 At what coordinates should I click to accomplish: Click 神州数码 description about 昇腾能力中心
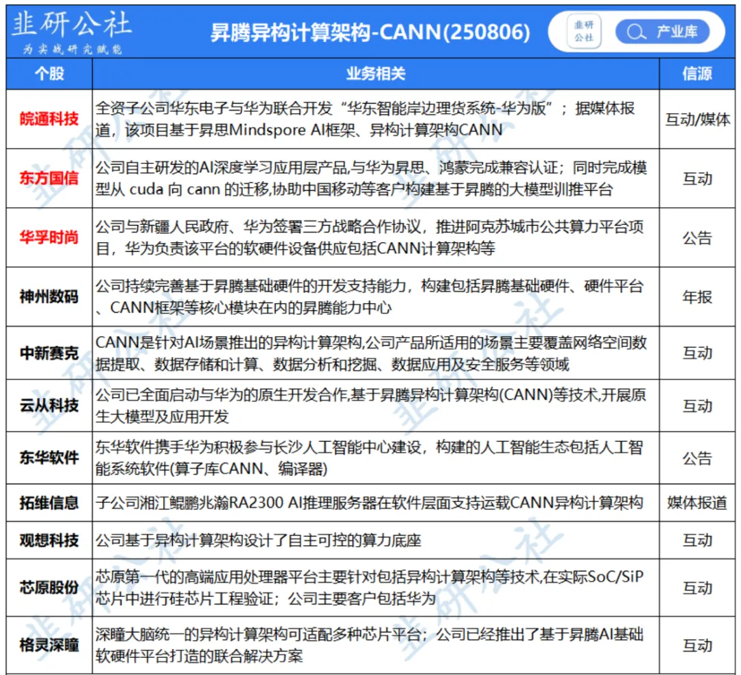370,296
